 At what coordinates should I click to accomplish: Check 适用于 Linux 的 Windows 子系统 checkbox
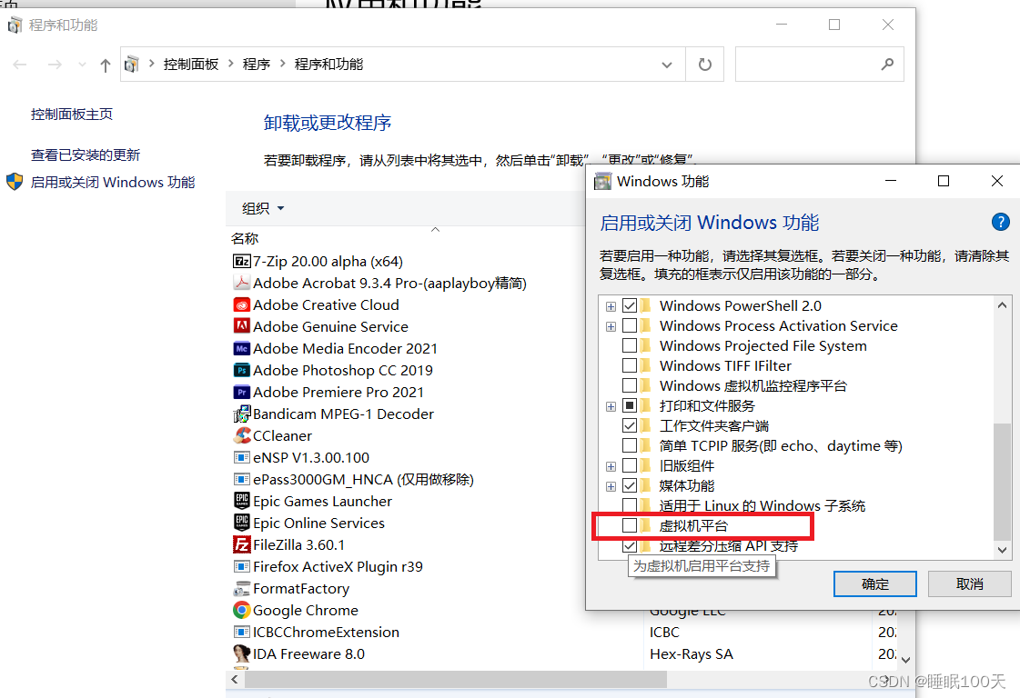(629, 505)
